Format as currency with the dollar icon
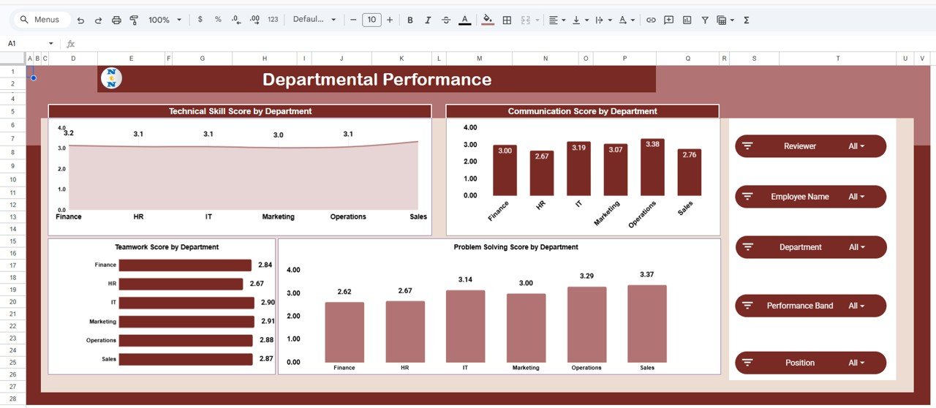Screen dimensions: 936x408 199,20
